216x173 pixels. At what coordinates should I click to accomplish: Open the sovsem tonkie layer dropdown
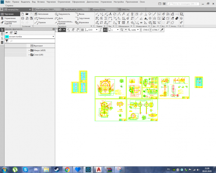53,37
